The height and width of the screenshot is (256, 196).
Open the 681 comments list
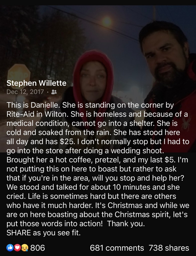coord(117,248)
